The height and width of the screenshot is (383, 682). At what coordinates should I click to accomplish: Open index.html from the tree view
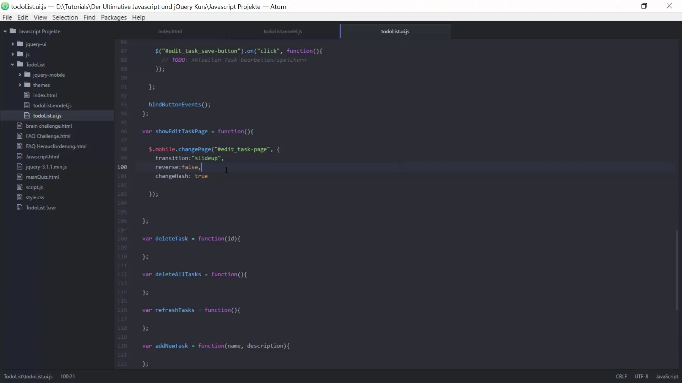tap(45, 95)
